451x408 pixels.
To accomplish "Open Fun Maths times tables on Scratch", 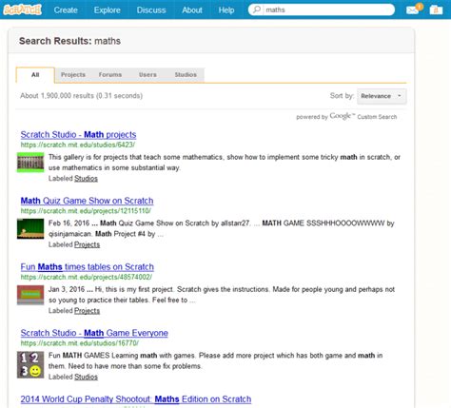I will pyautogui.click(x=88, y=267).
